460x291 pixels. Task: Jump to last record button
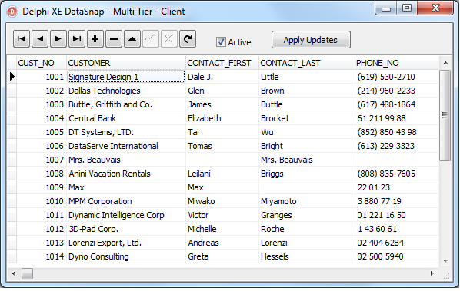click(77, 39)
